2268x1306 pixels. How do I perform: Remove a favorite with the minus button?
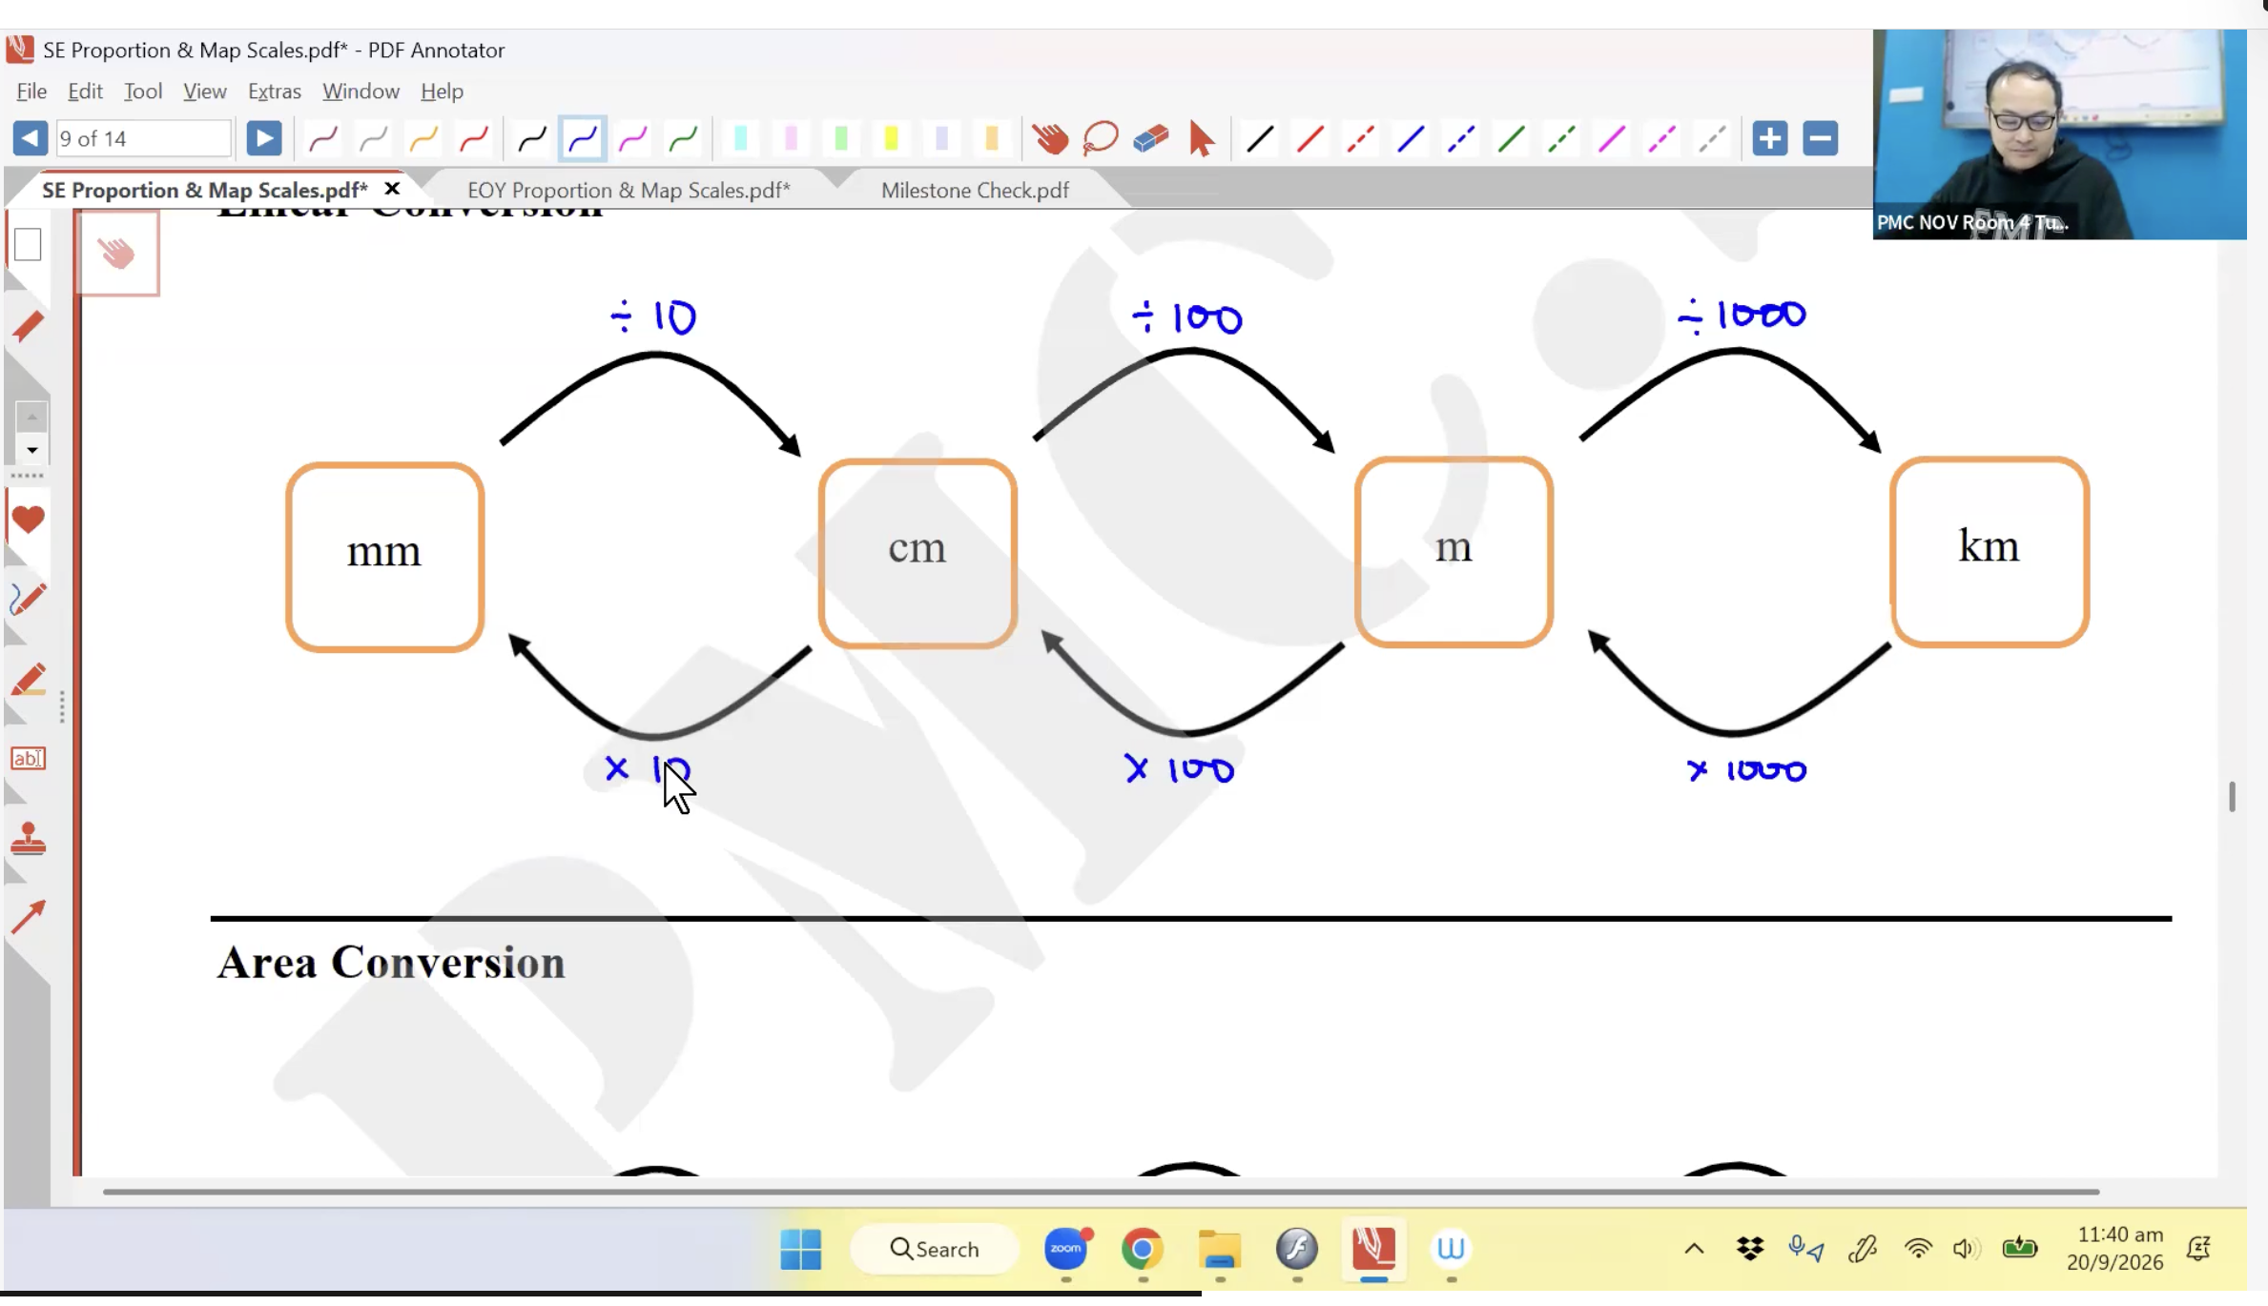coord(1821,139)
